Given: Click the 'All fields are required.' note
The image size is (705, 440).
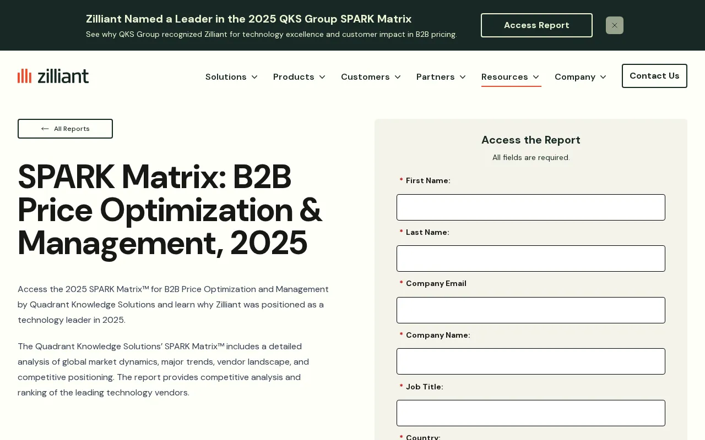Looking at the screenshot, I should 531,157.
